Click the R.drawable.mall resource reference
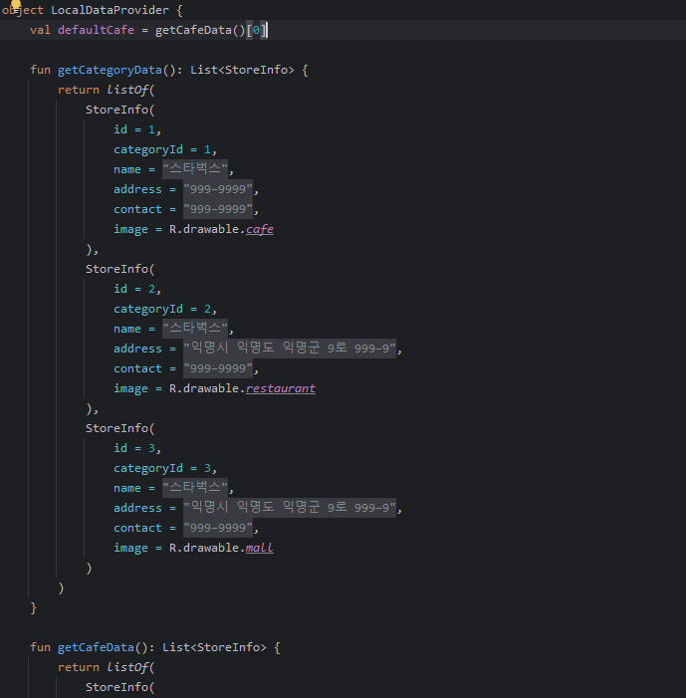The image size is (686, 698). (221, 548)
